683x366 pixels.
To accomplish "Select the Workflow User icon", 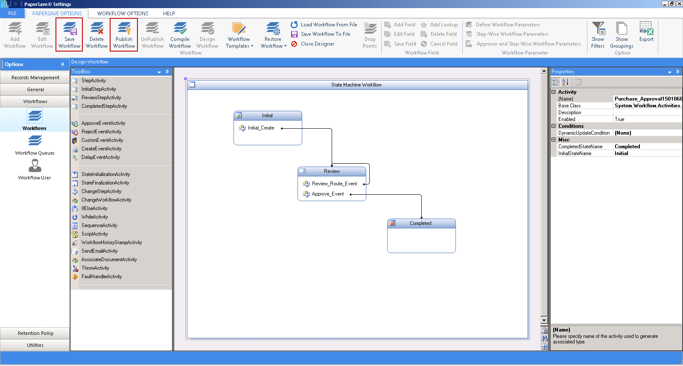I will [35, 170].
